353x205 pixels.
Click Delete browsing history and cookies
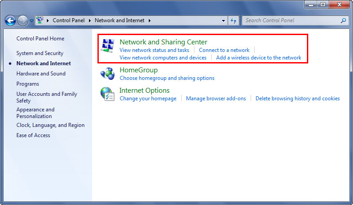[297, 99]
